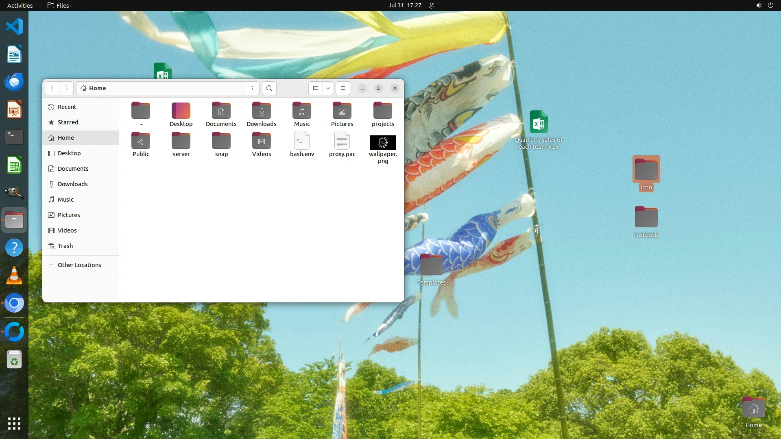Select the projects folder icon
Viewport: 781px width, 439px height.
click(383, 111)
